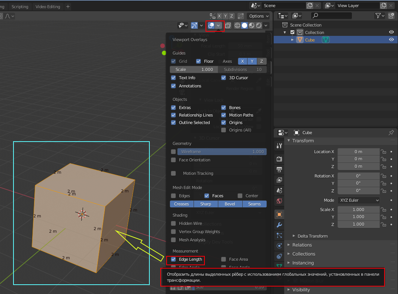Toggle the Seams overlay button
Screen dimensions: 398x294
pos(254,204)
